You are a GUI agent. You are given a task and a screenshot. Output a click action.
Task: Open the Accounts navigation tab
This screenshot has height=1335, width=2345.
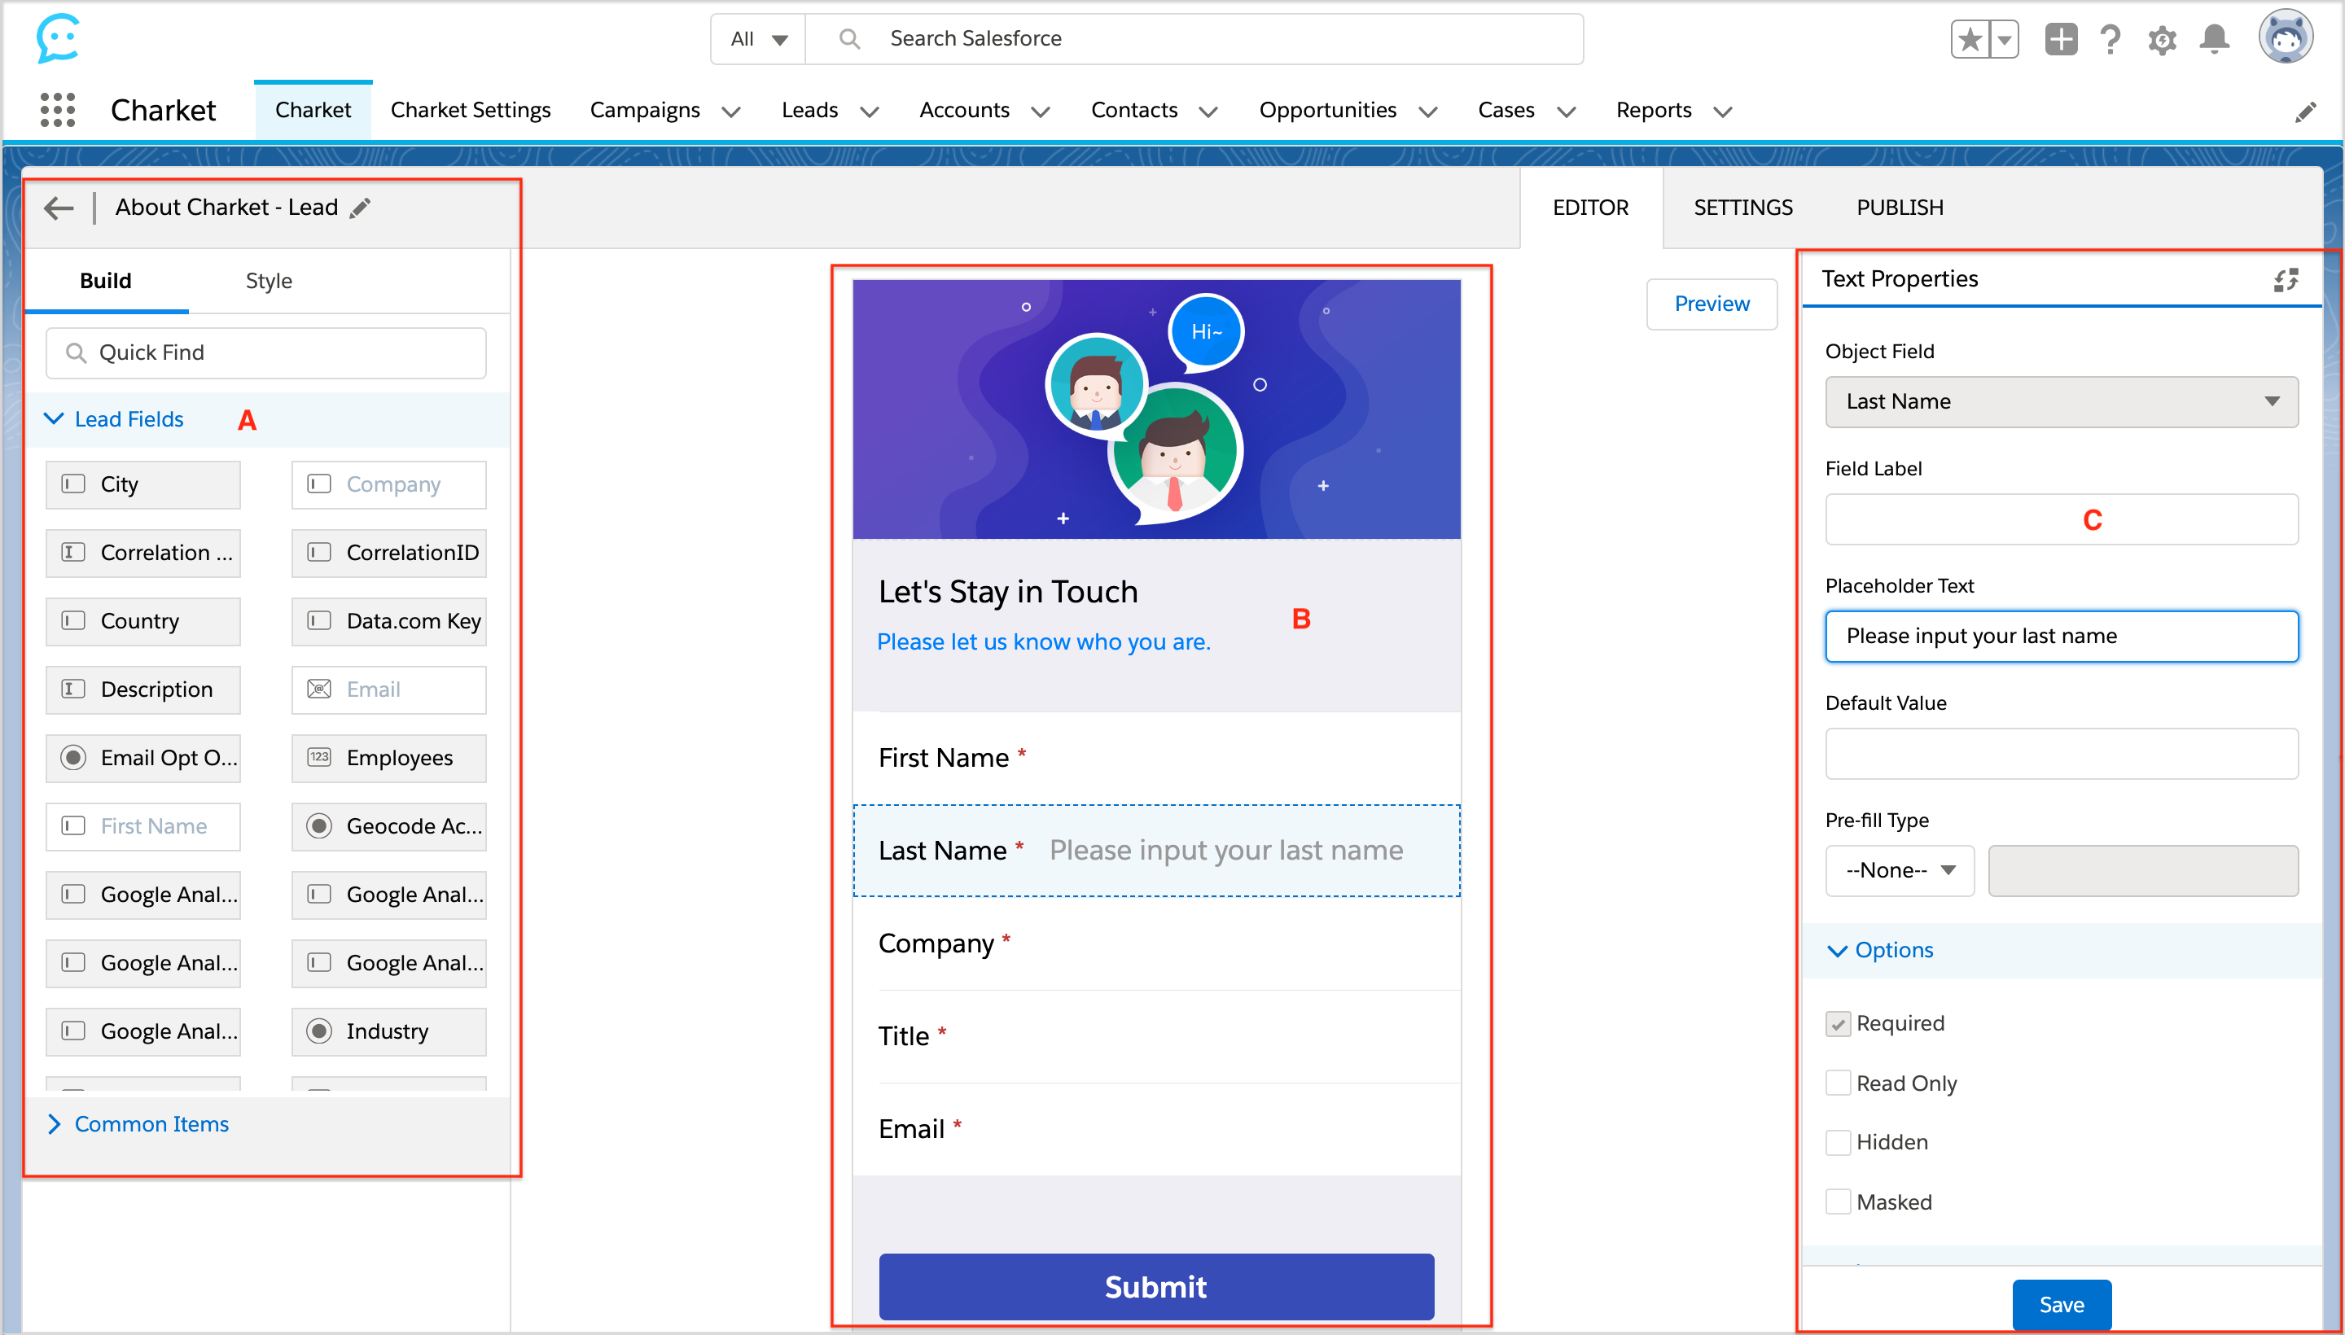pos(964,110)
